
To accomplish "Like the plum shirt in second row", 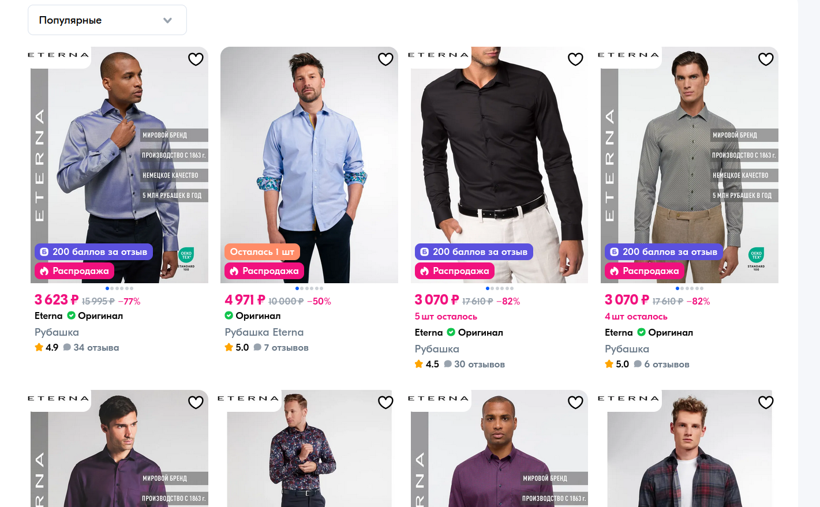I will tap(575, 402).
